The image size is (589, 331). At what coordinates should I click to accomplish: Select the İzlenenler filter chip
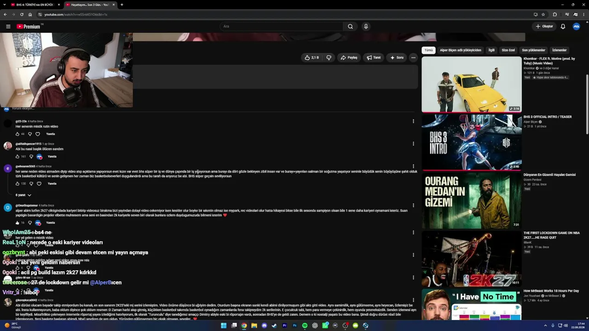coord(559,50)
